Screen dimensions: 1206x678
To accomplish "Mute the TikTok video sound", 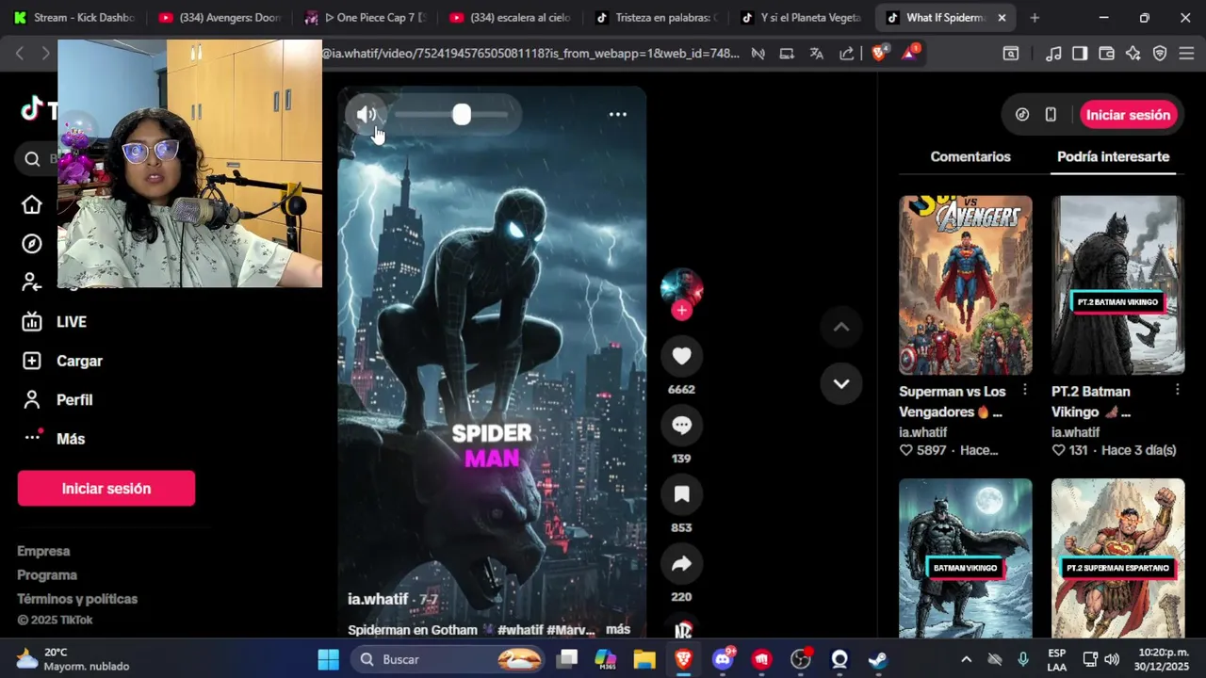I will (367, 115).
